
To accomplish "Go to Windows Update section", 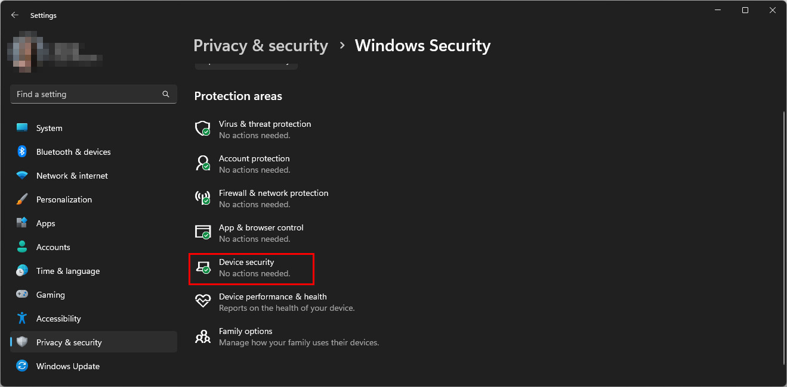I will click(67, 366).
